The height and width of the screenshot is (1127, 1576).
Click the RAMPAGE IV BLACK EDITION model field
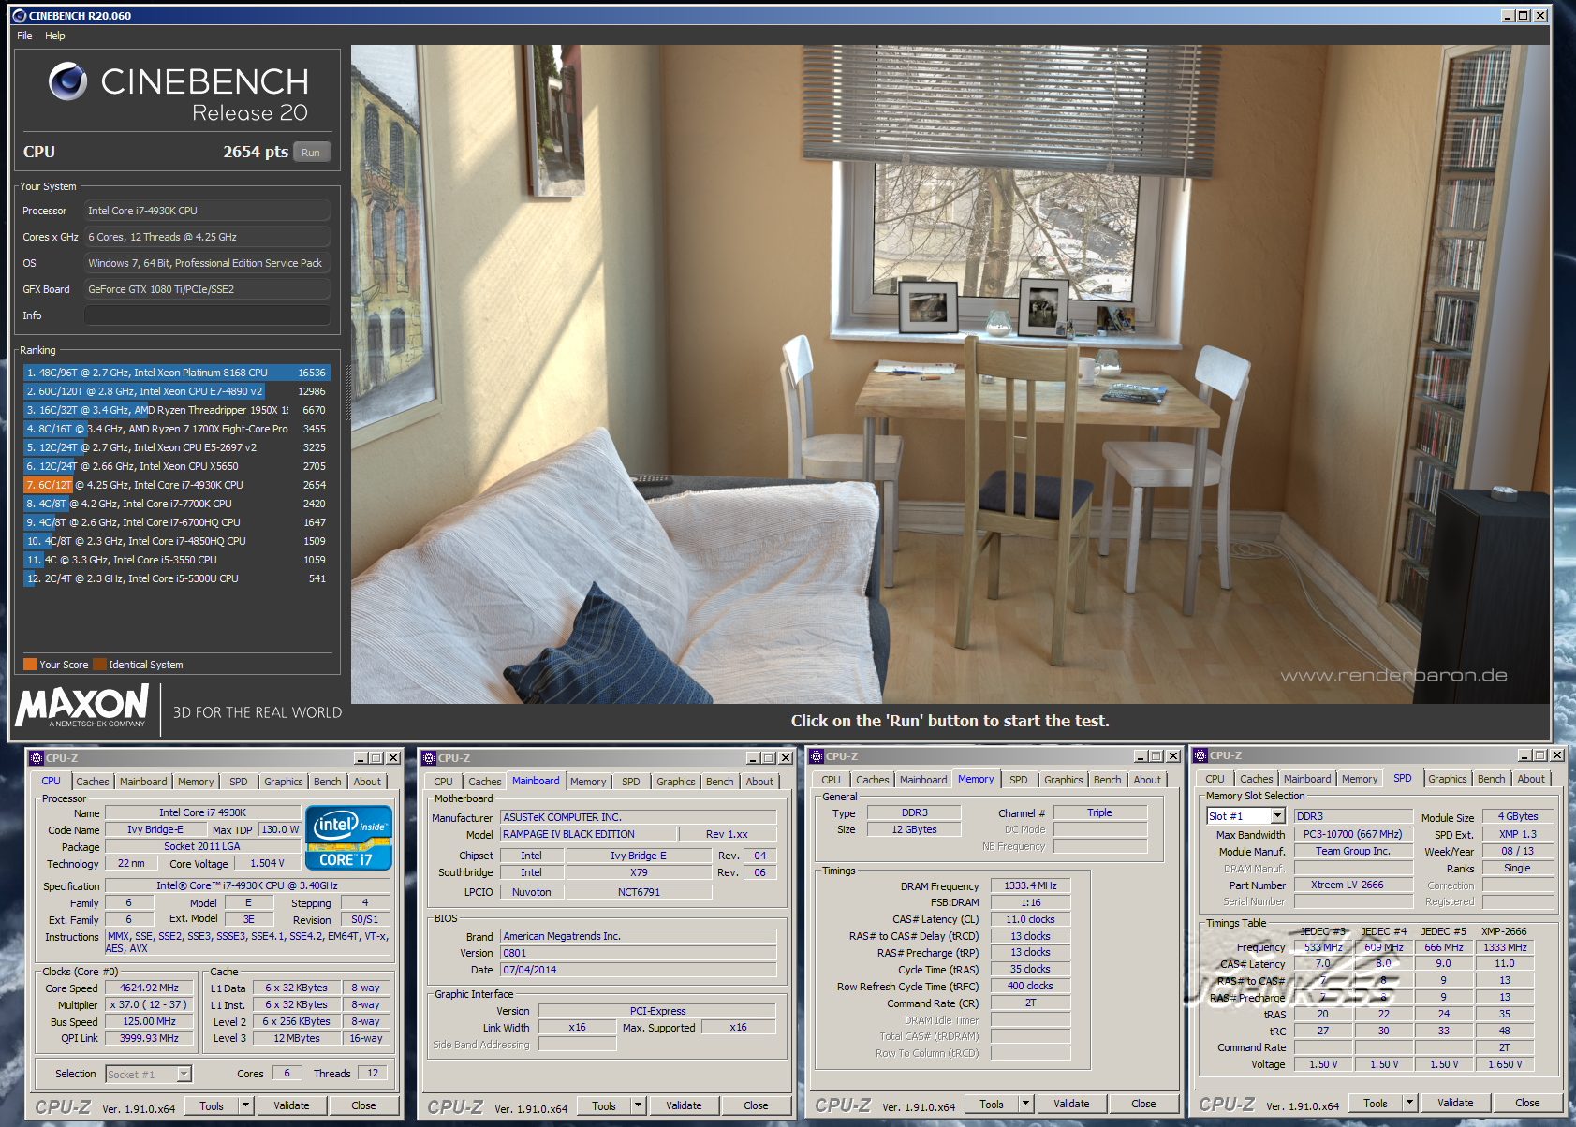pos(589,834)
